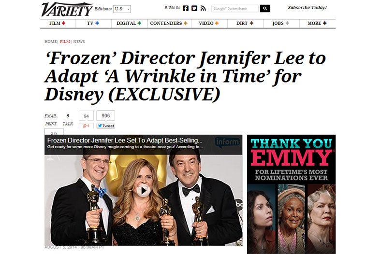381x254 pixels.
Task: Open the DIRT menu
Action: point(245,23)
